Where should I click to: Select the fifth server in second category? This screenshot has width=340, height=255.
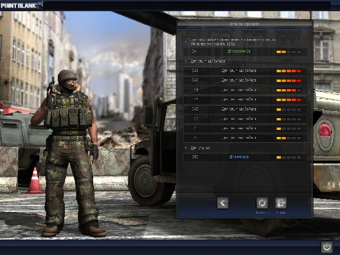pos(245,109)
